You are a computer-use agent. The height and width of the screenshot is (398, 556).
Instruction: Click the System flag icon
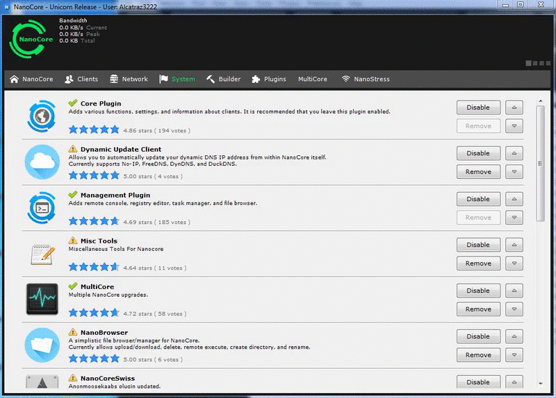[x=163, y=79]
